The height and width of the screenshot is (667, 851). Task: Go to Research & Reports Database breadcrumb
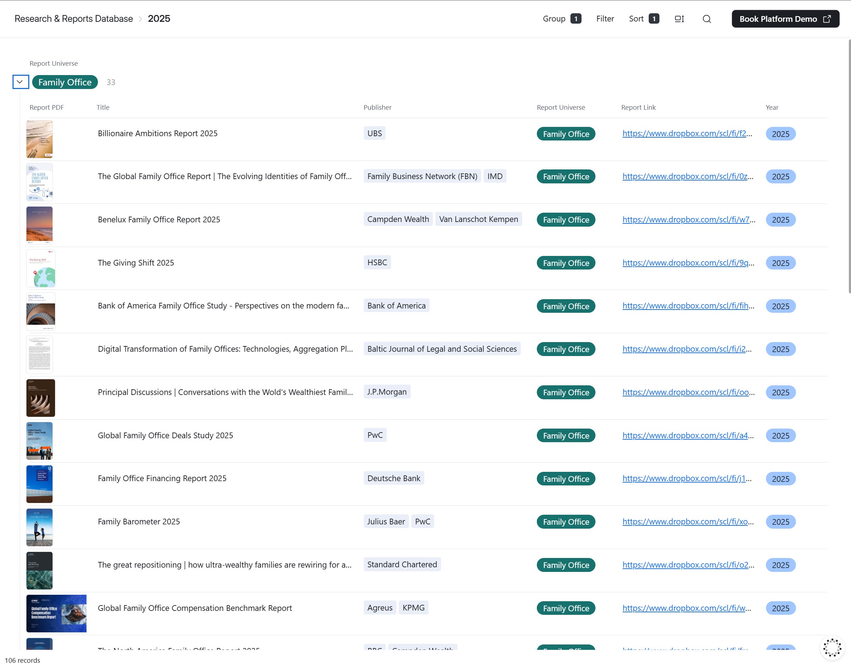(73, 19)
